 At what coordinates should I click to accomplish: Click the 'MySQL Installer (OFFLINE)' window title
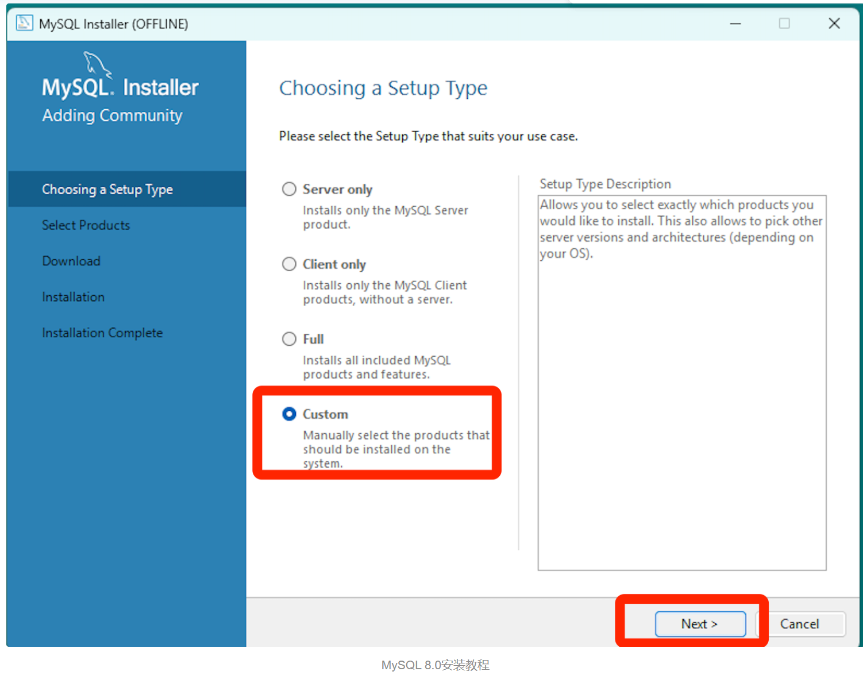(113, 24)
